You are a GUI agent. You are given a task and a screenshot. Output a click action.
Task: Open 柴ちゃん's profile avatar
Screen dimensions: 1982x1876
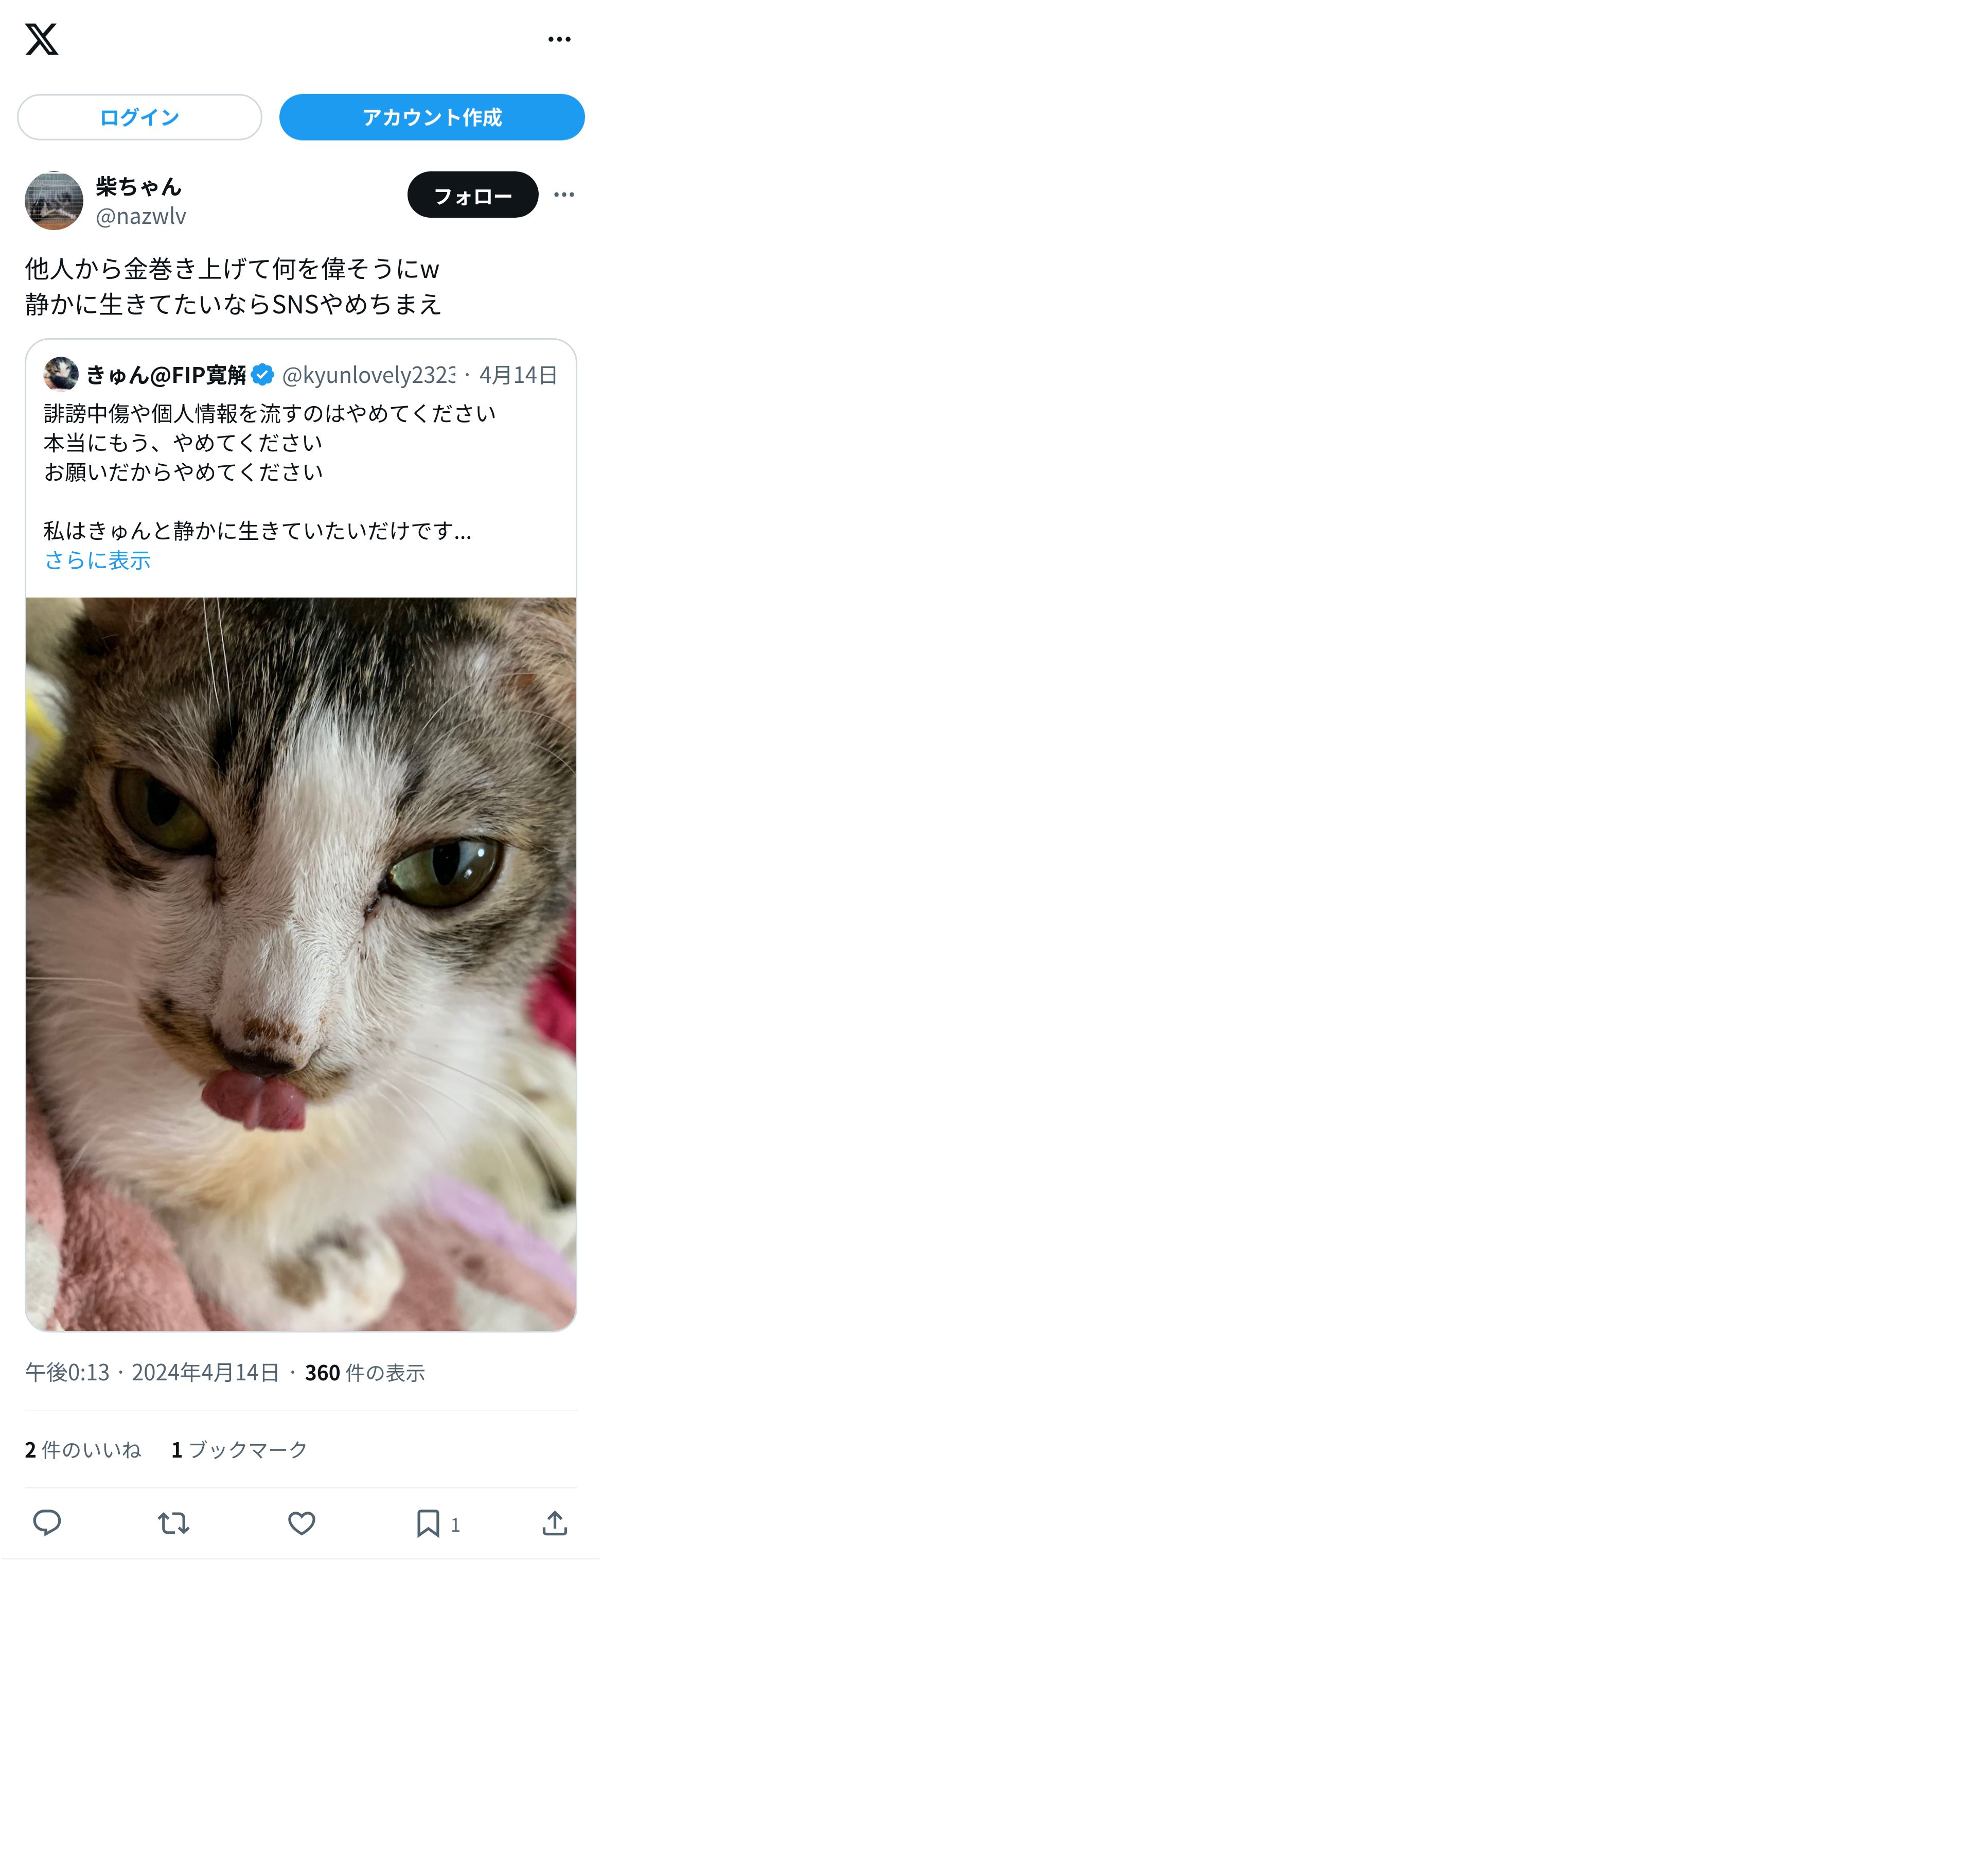[54, 201]
